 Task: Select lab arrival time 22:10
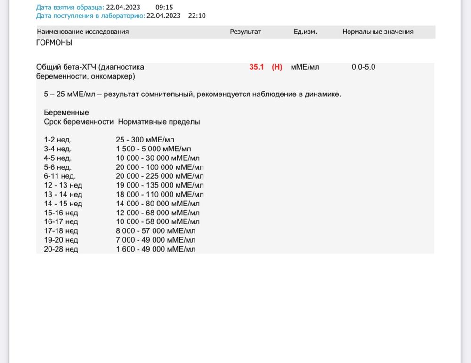(x=197, y=16)
